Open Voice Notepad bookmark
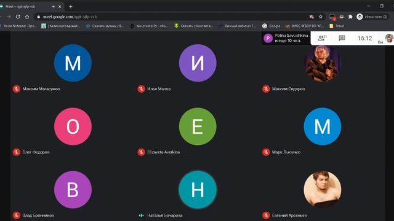 (x=18, y=26)
